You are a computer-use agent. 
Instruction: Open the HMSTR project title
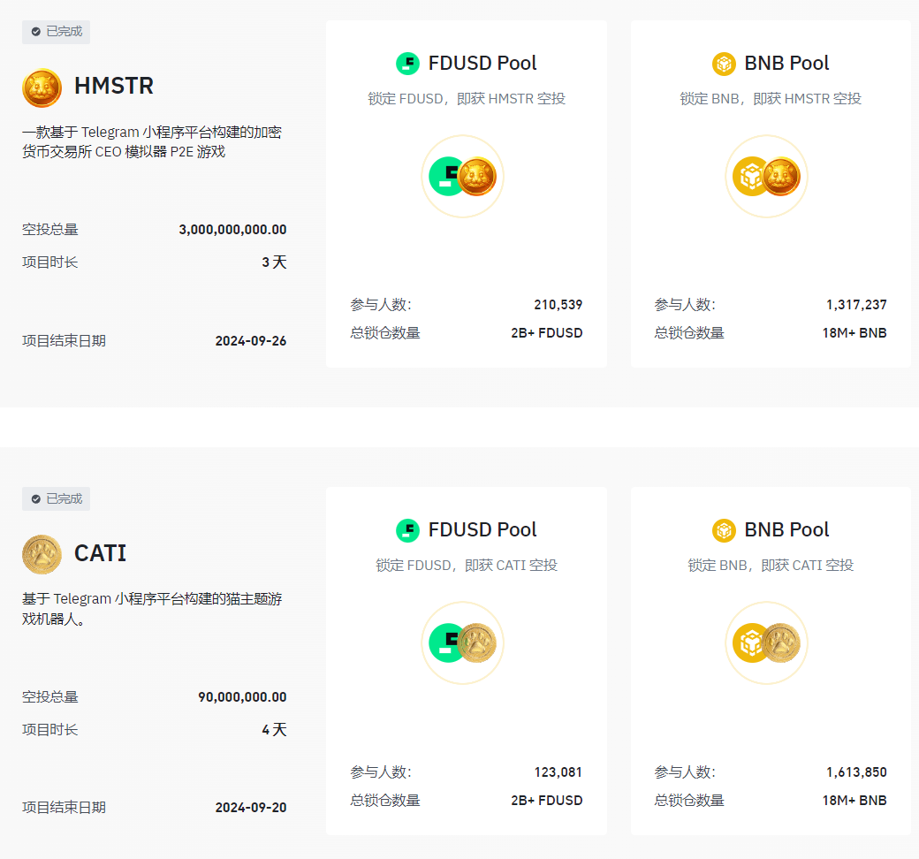click(x=114, y=87)
